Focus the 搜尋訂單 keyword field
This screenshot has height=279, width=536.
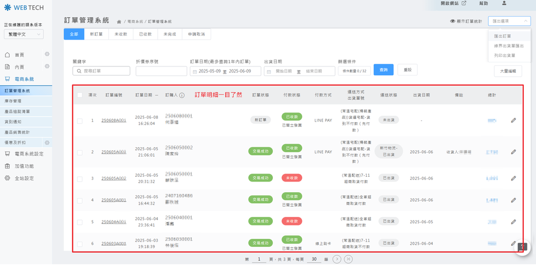pos(101,71)
